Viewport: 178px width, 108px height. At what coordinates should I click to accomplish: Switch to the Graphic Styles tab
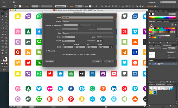(160, 84)
